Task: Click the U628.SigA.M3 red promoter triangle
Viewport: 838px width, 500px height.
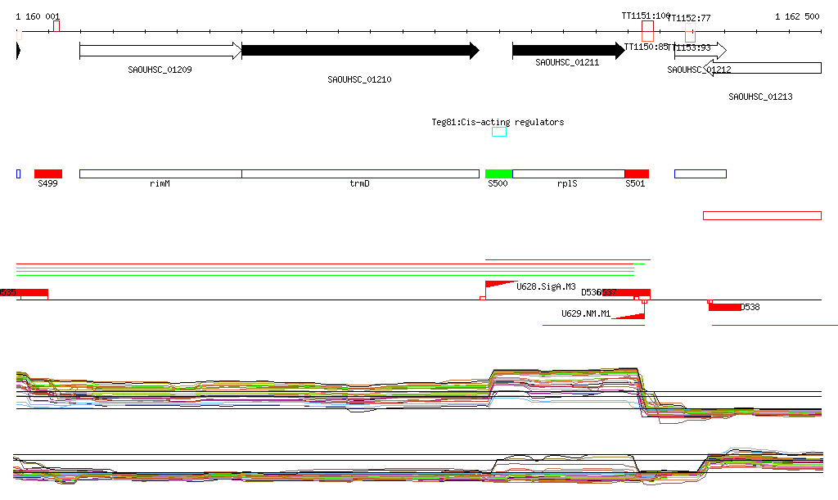Action: [501, 289]
